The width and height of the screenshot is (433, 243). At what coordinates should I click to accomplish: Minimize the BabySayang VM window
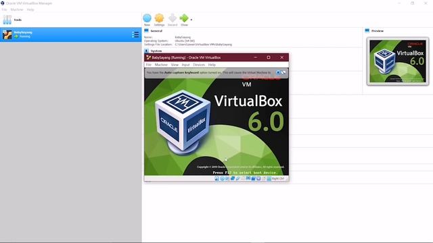coord(256,57)
